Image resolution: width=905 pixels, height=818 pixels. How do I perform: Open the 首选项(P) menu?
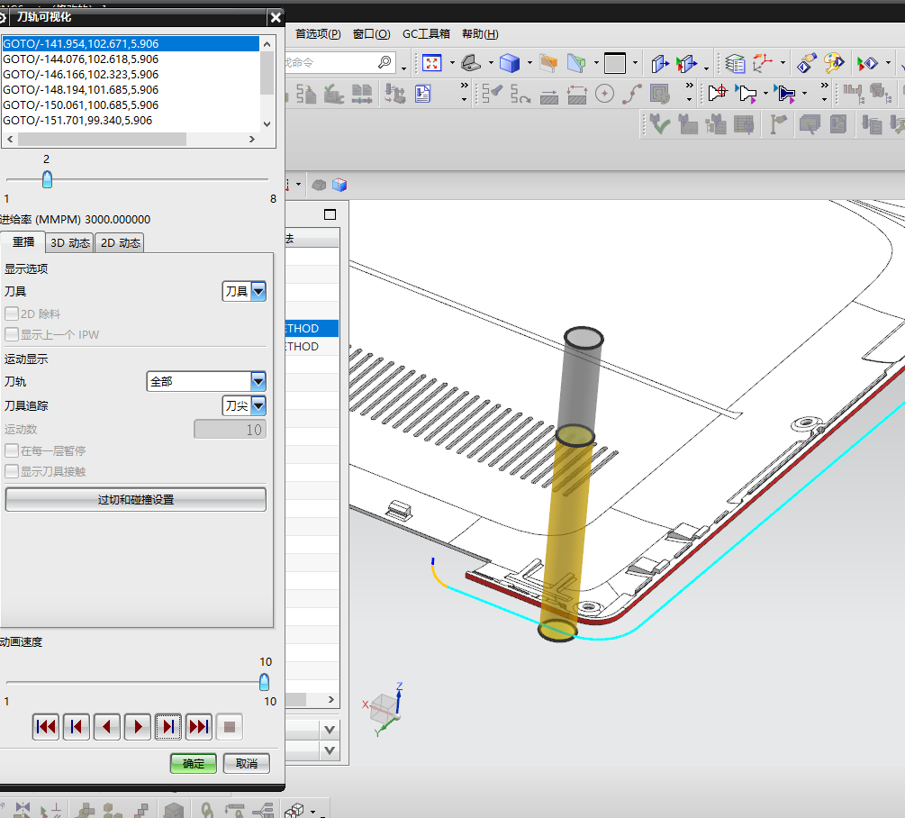point(318,34)
